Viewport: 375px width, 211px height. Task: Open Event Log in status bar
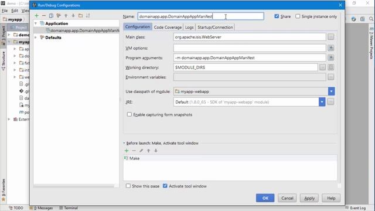tap(356, 208)
